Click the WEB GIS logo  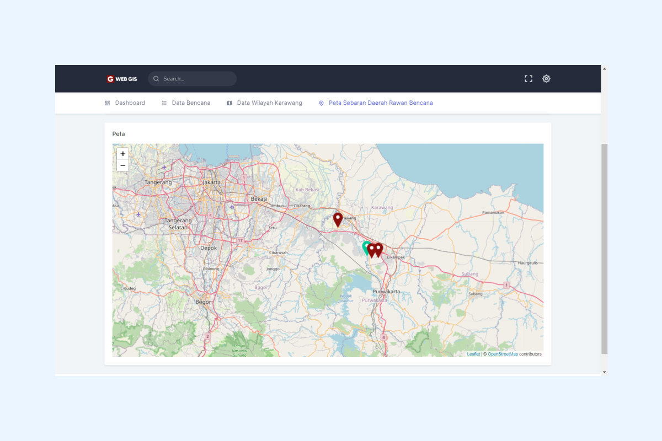point(122,79)
